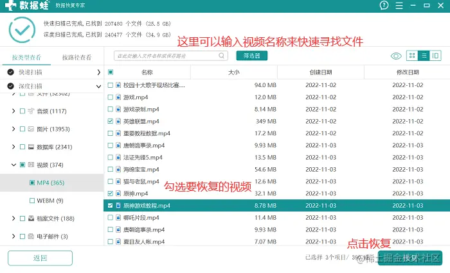The image size is (450, 273).
Task: Click file icon of 游戏录制.mp4
Action: (x=118, y=110)
